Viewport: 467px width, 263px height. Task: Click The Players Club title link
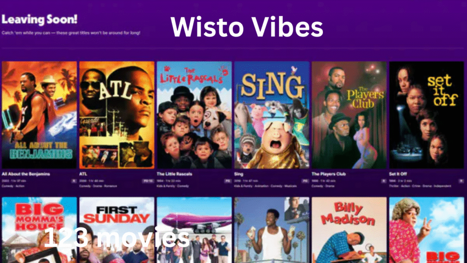(328, 174)
